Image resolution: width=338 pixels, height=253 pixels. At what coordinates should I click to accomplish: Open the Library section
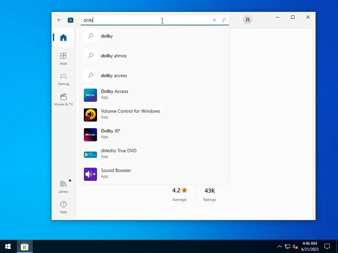63,187
